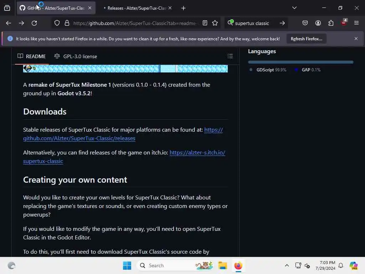Click Refresh Firefox button
The image size is (365, 274).
pos(306,39)
